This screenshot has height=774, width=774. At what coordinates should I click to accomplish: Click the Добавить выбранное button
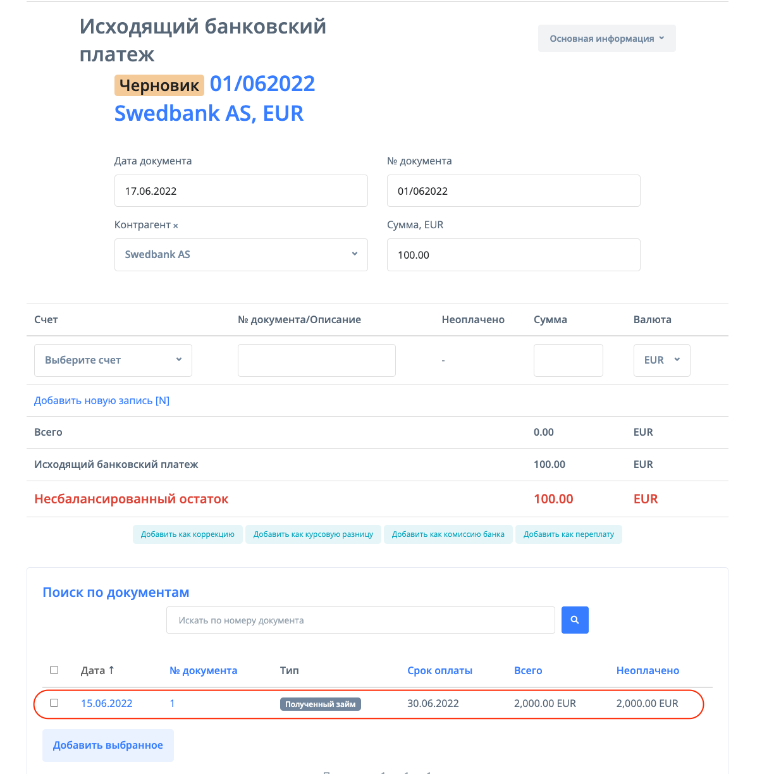pyautogui.click(x=108, y=746)
